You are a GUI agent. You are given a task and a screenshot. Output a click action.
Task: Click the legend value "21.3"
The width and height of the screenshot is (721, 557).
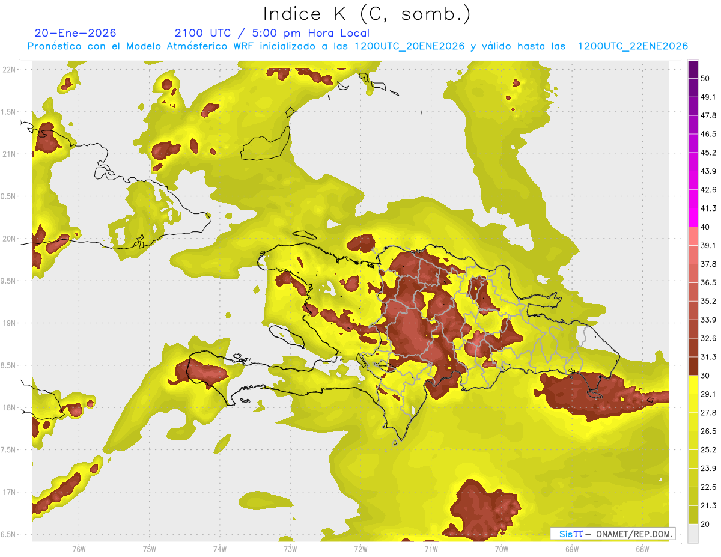point(708,505)
